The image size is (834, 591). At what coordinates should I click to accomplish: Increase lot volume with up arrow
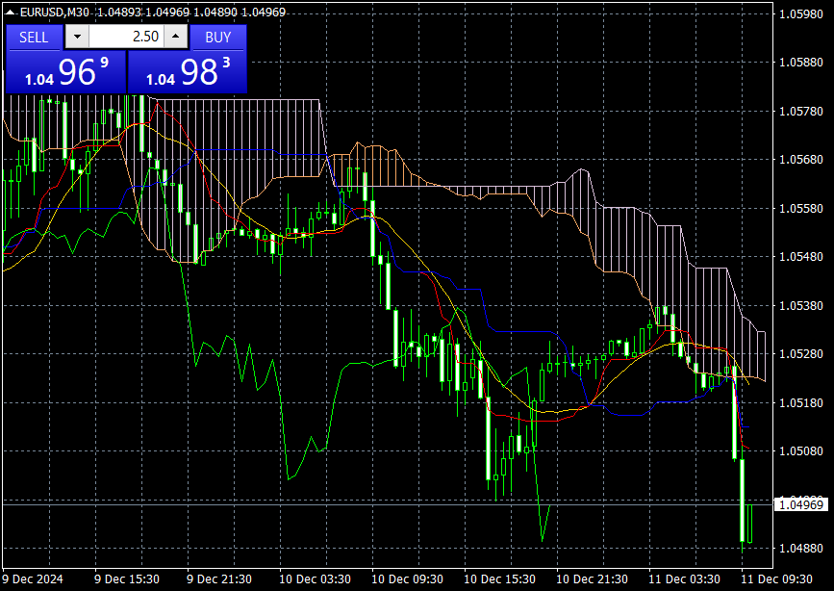point(175,37)
